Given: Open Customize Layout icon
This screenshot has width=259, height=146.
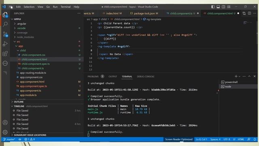Looking at the screenshot, I should click(x=229, y=7).
